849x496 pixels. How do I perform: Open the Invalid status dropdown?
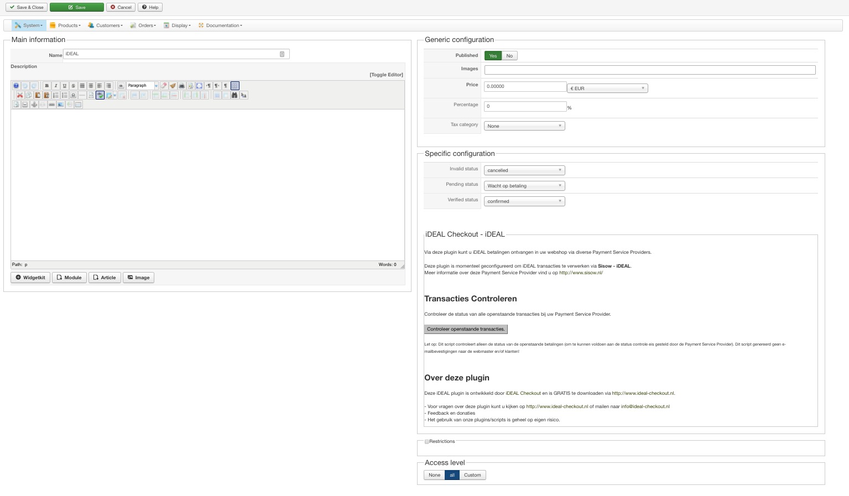click(524, 170)
